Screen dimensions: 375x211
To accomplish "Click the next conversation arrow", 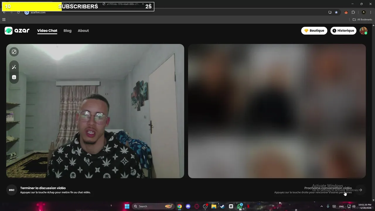I will click(x=360, y=190).
